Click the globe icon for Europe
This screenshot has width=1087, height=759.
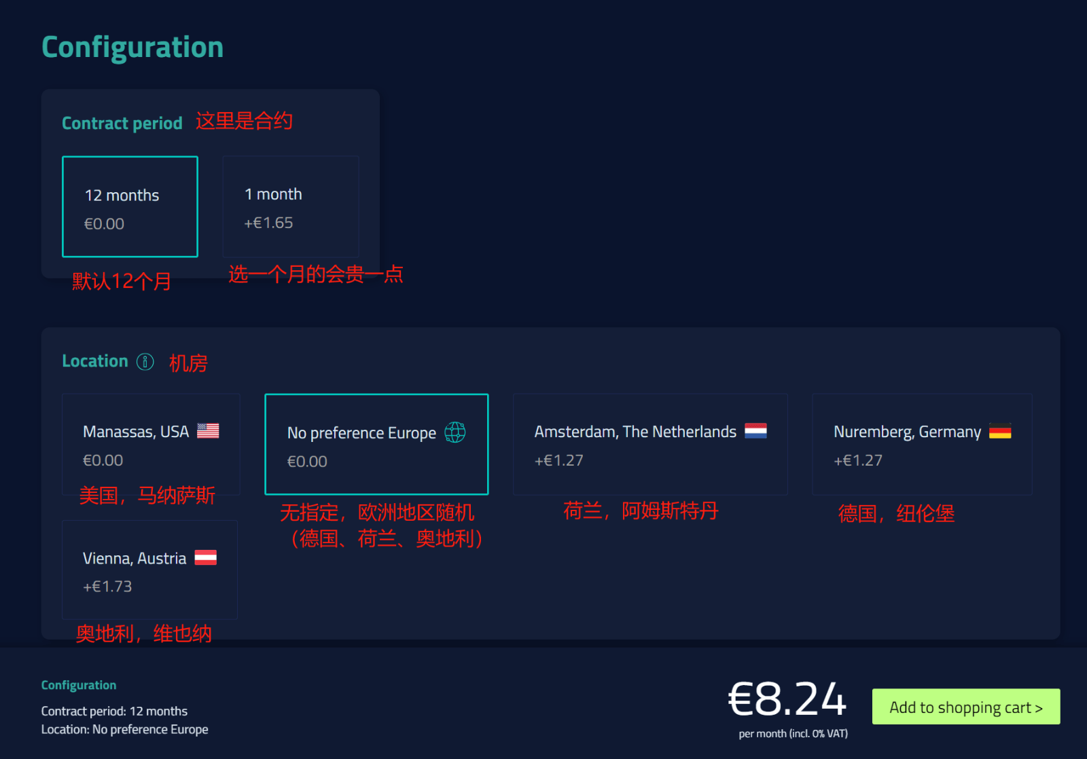tap(455, 432)
